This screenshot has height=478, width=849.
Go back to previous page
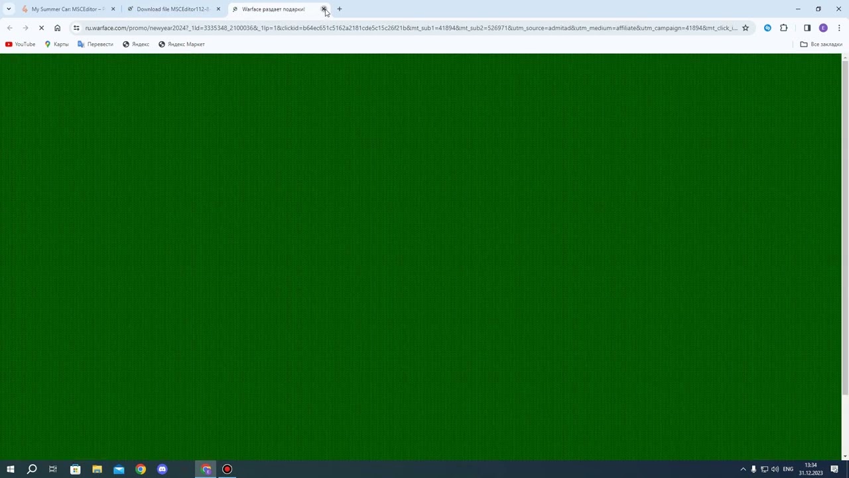(x=10, y=28)
